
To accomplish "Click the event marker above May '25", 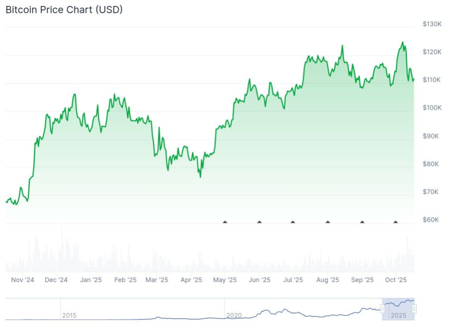I will point(225,222).
